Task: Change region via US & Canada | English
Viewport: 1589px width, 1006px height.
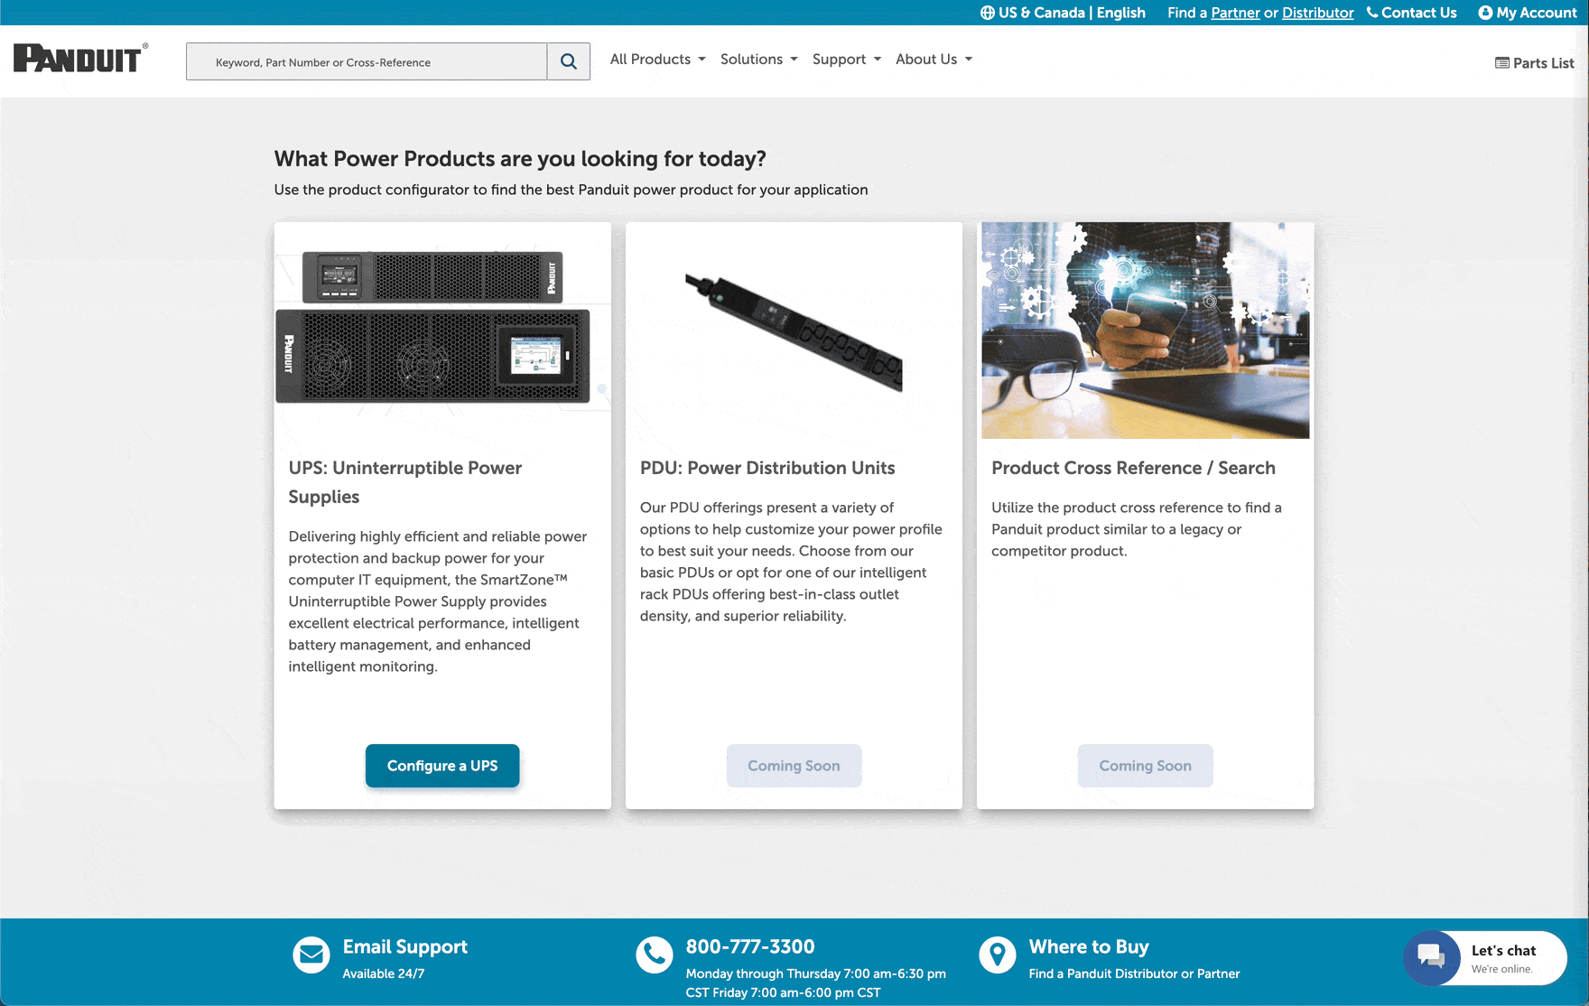Action: [x=1063, y=13]
